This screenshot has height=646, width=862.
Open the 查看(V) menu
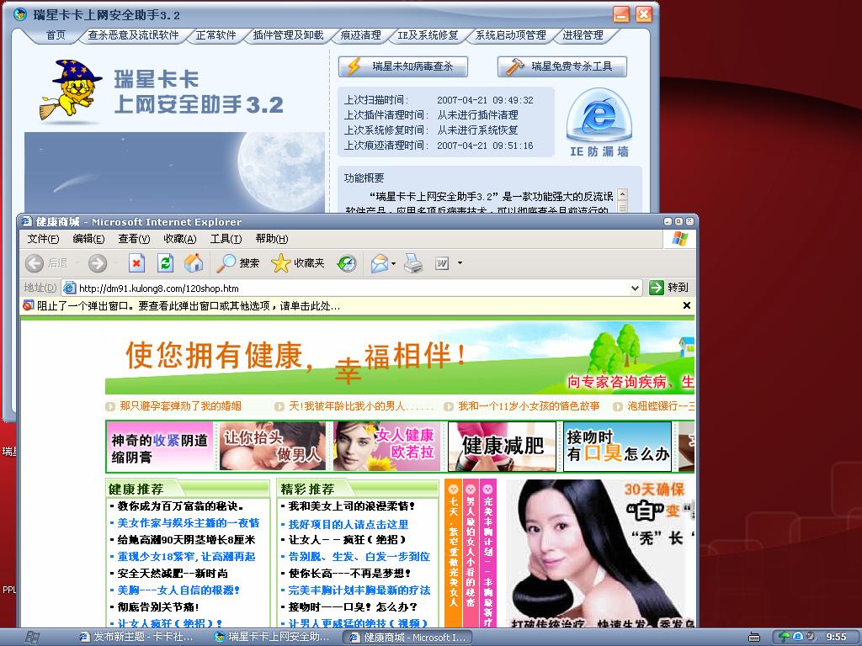click(x=134, y=239)
